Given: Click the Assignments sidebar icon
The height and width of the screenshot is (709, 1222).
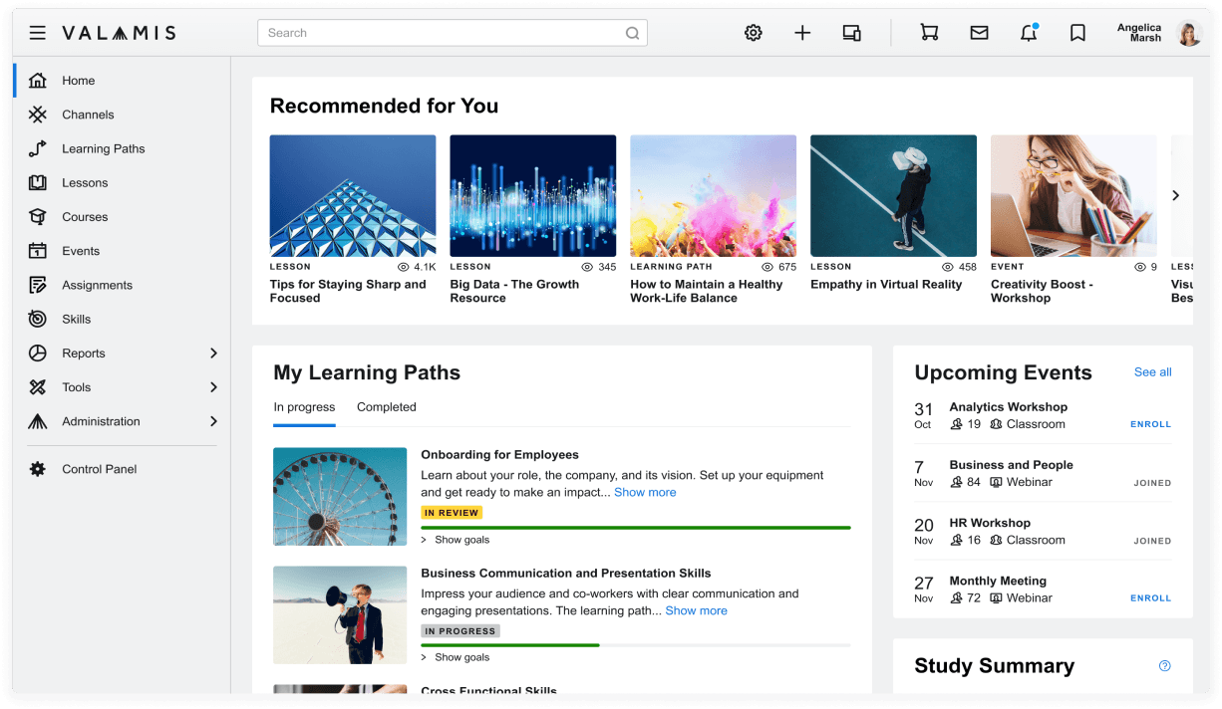Looking at the screenshot, I should [x=38, y=285].
